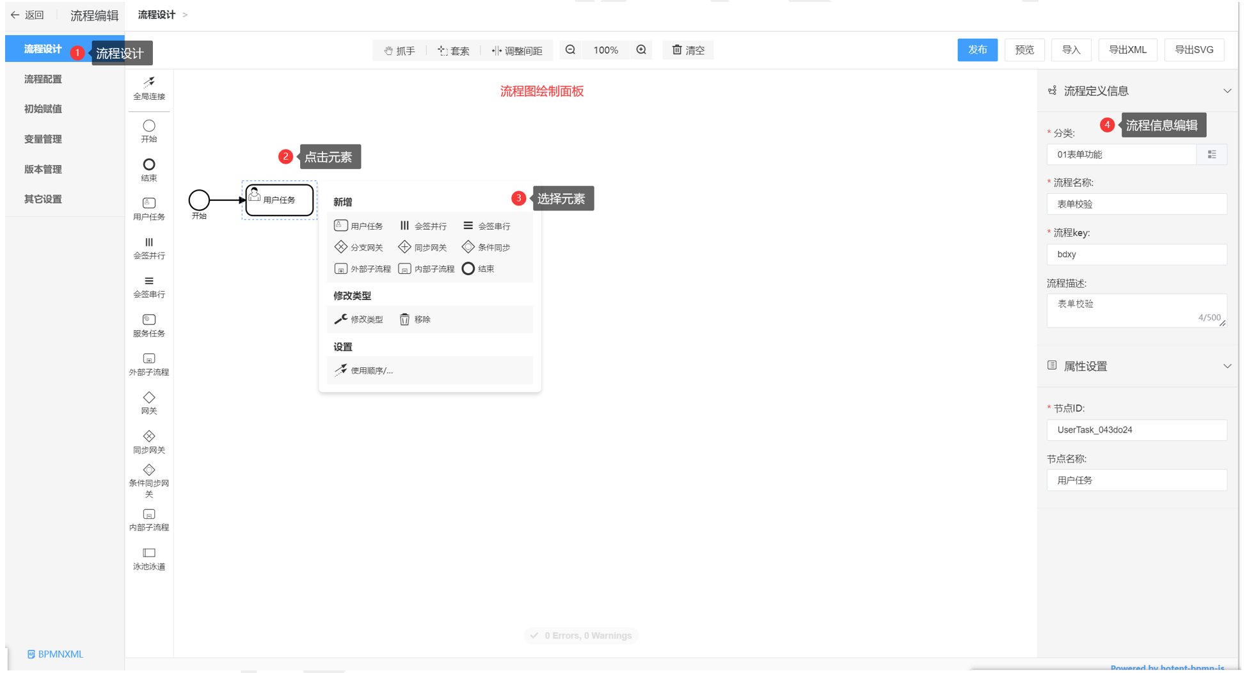This screenshot has width=1249, height=673.
Task: Open the 流程配置 sidebar tab
Action: [x=43, y=79]
